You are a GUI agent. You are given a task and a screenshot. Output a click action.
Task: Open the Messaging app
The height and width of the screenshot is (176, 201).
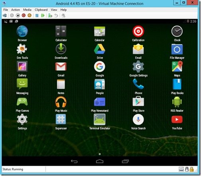(22, 84)
